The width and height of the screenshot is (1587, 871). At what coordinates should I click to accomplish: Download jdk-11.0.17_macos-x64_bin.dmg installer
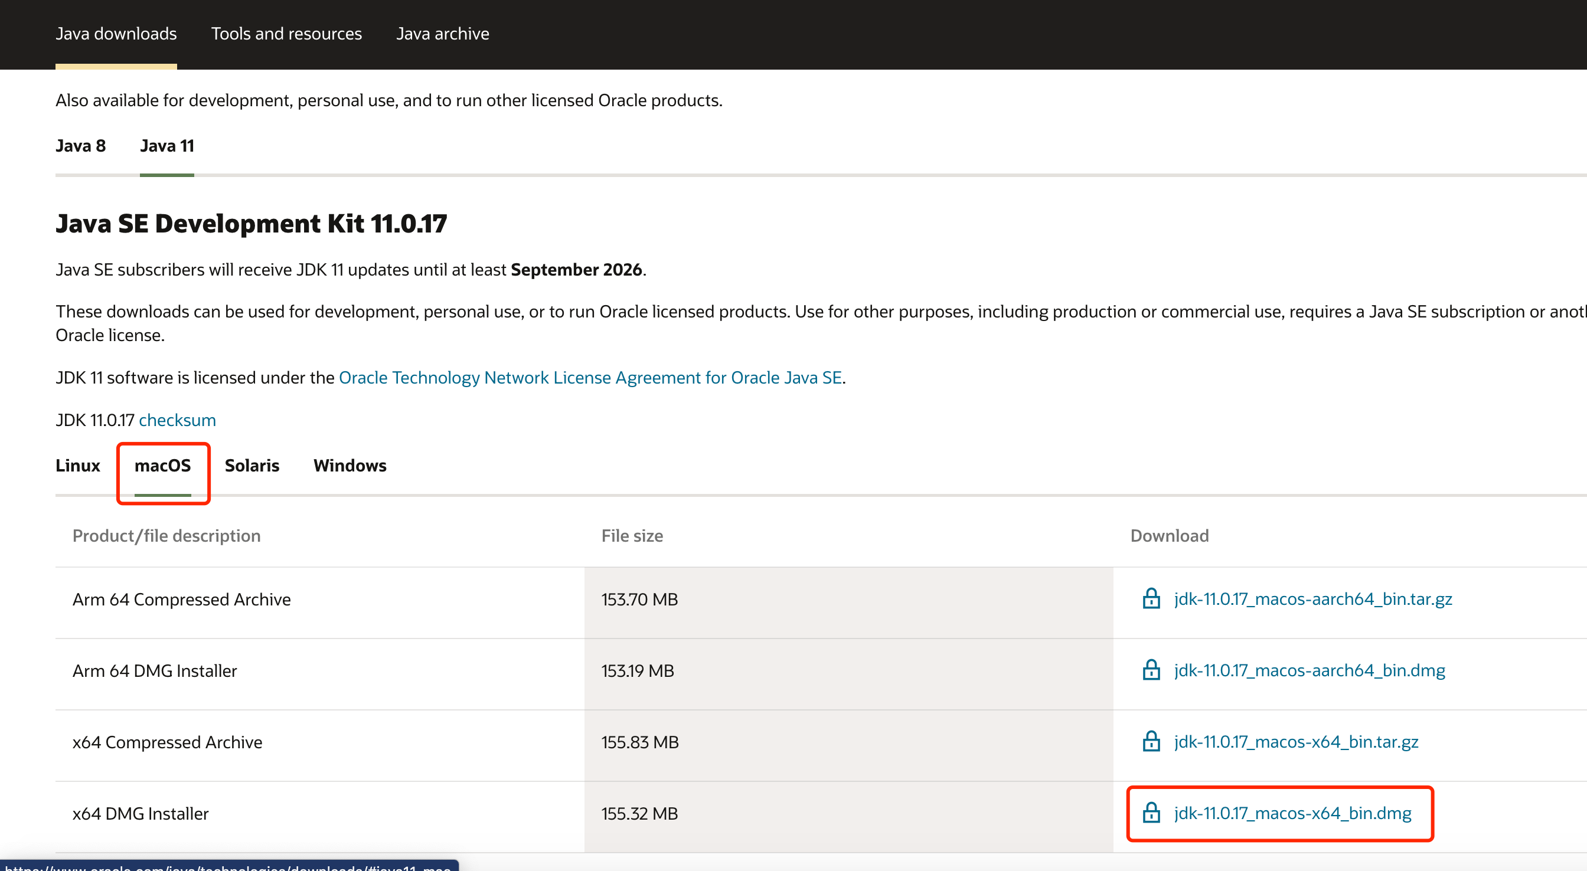point(1292,813)
